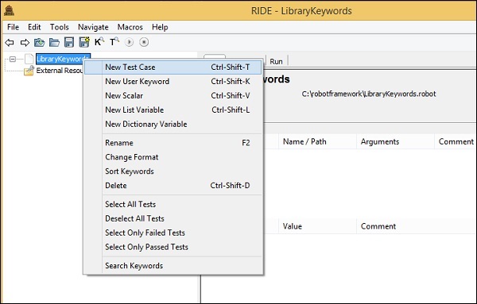Image resolution: width=477 pixels, height=304 pixels.
Task: Choose New User Keyword menu entry
Action: (x=173, y=82)
